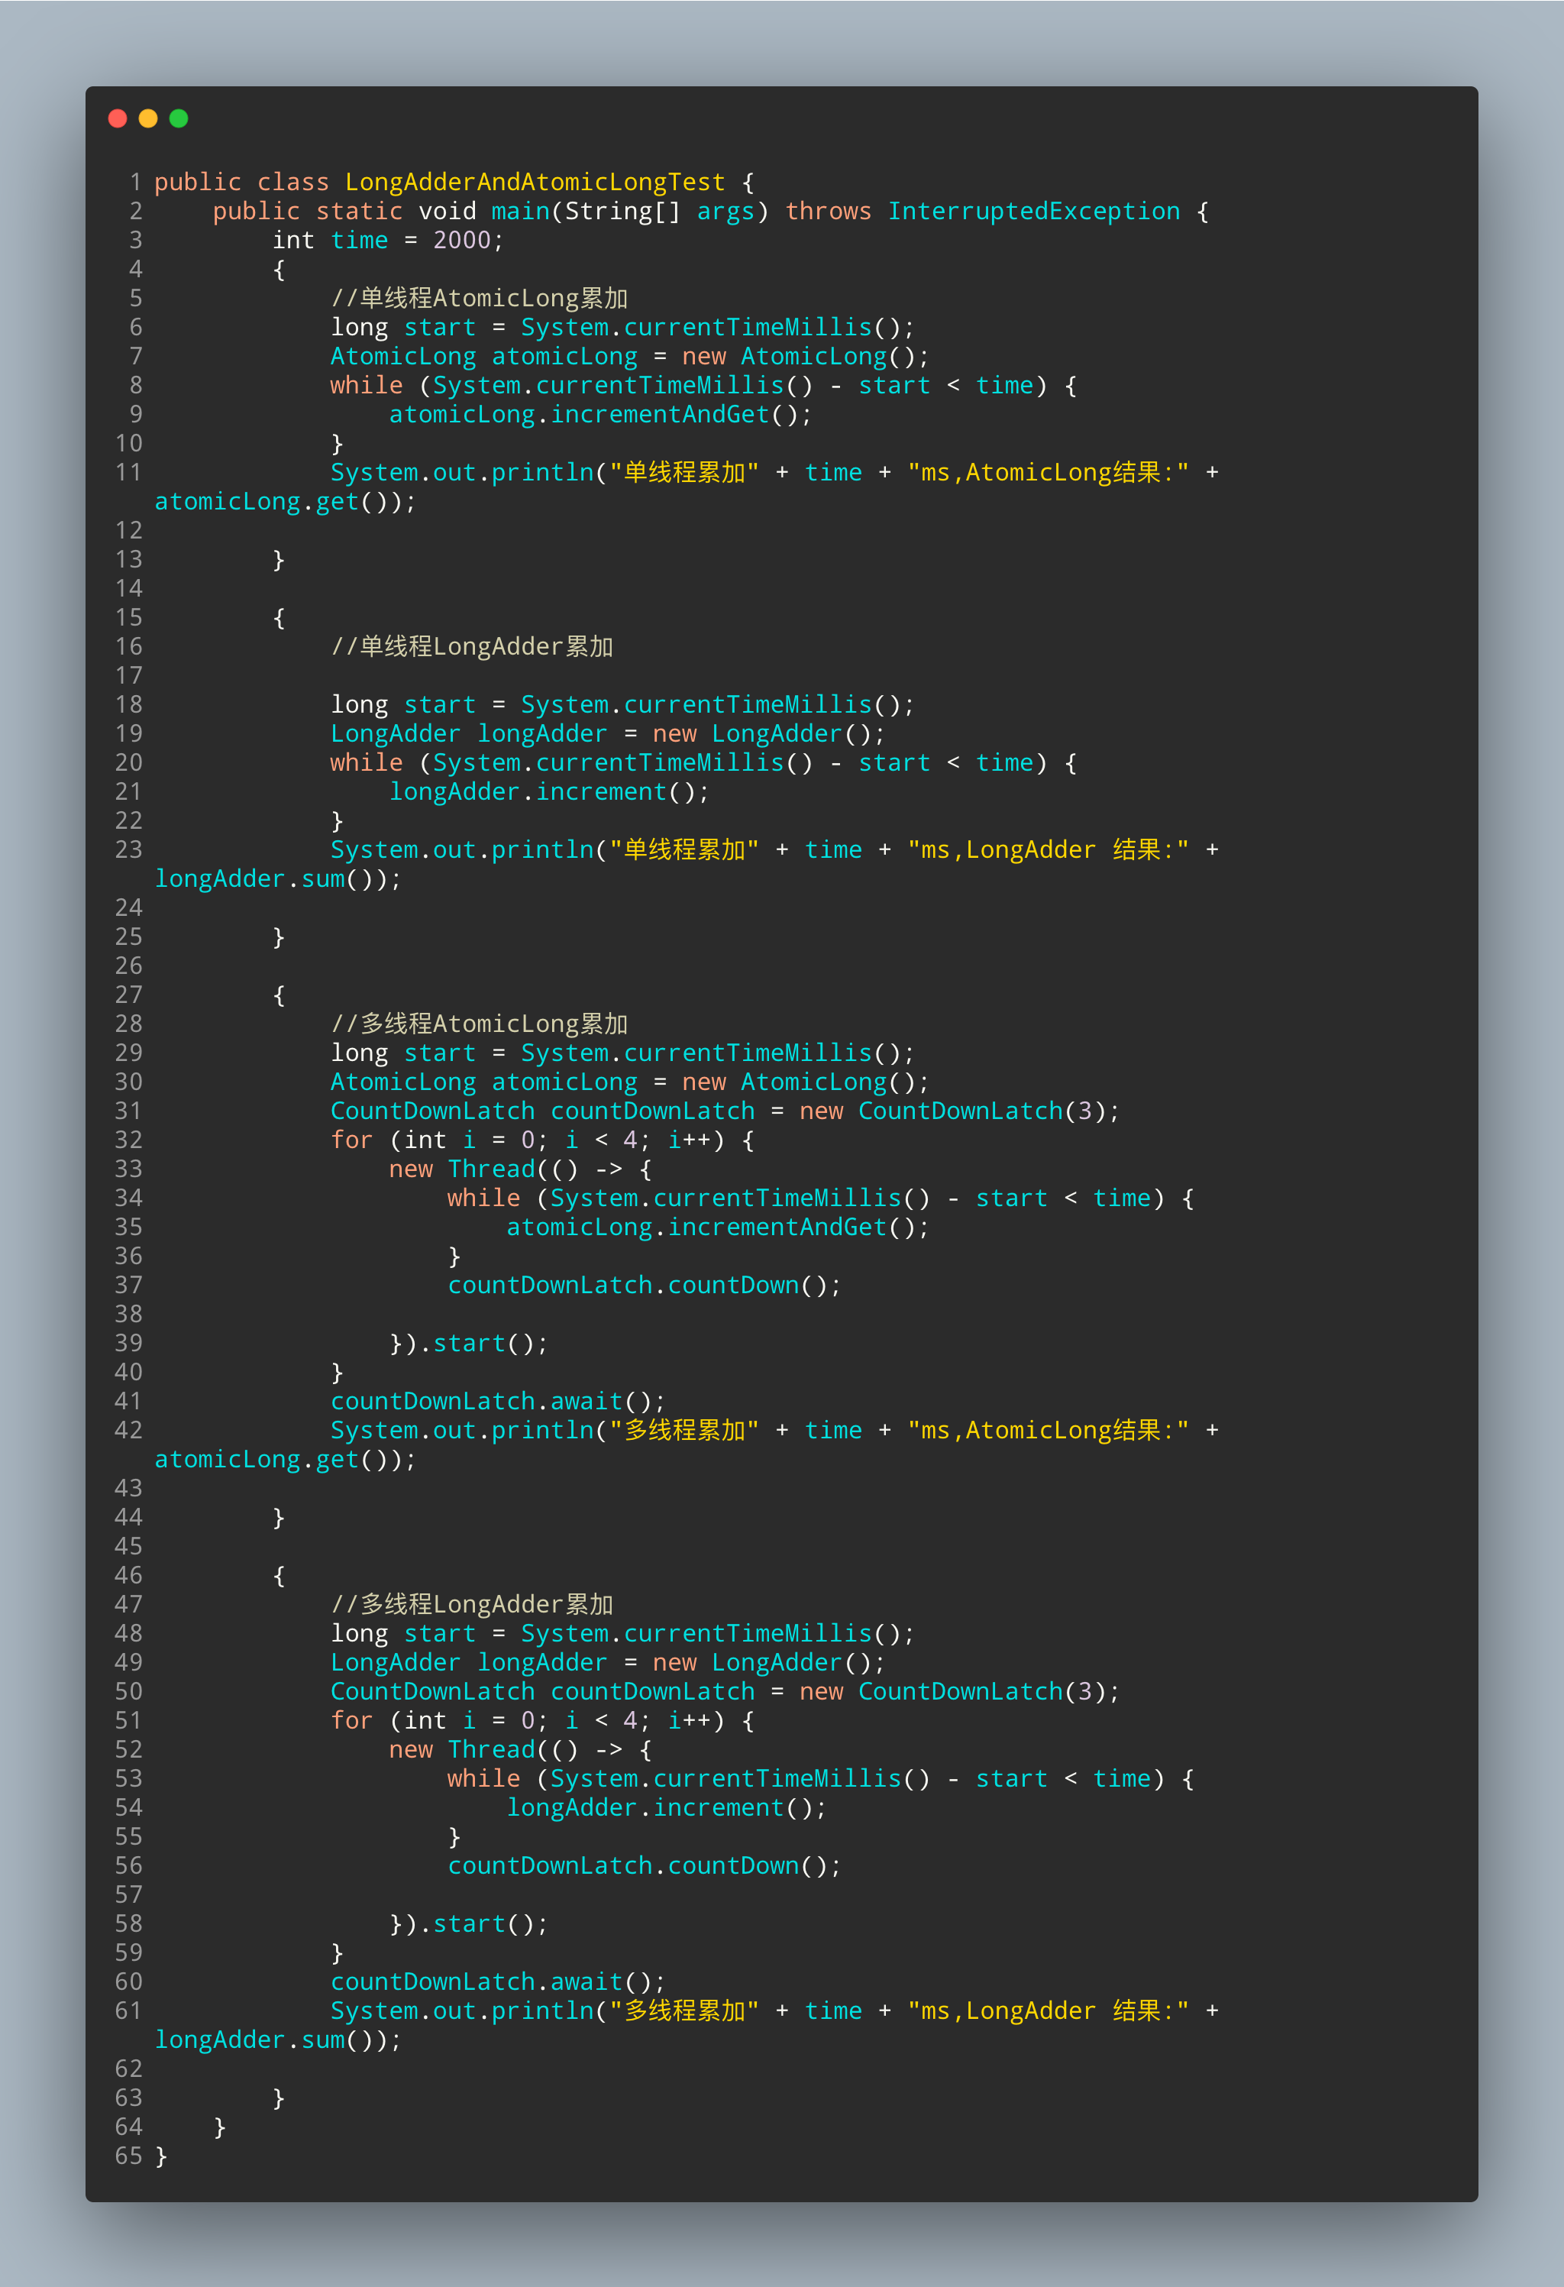Click the comment //单线程LongAdder累加
1564x2287 pixels.
pyautogui.click(x=471, y=646)
